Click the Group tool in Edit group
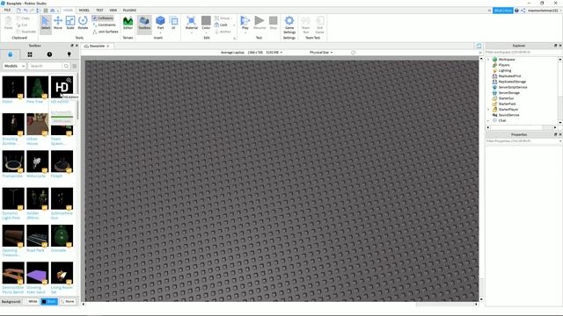 (x=223, y=18)
